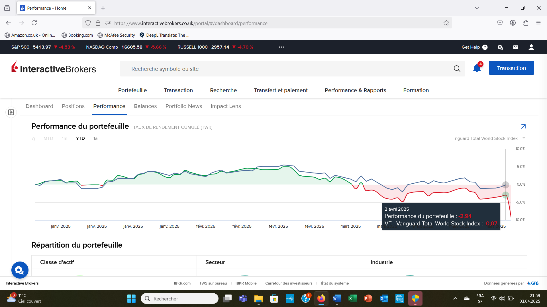Select the 1a time range
The height and width of the screenshot is (307, 547).
[95, 138]
